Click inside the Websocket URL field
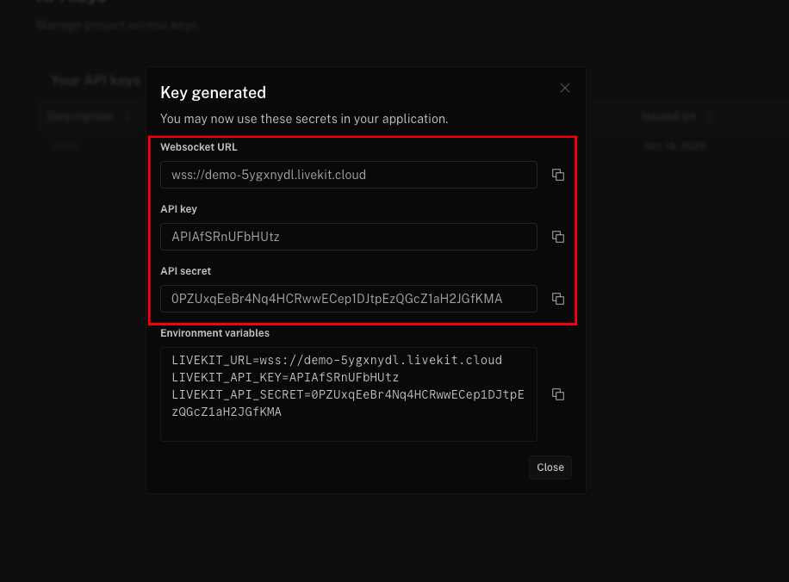Screen dimensions: 789x582 point(348,175)
